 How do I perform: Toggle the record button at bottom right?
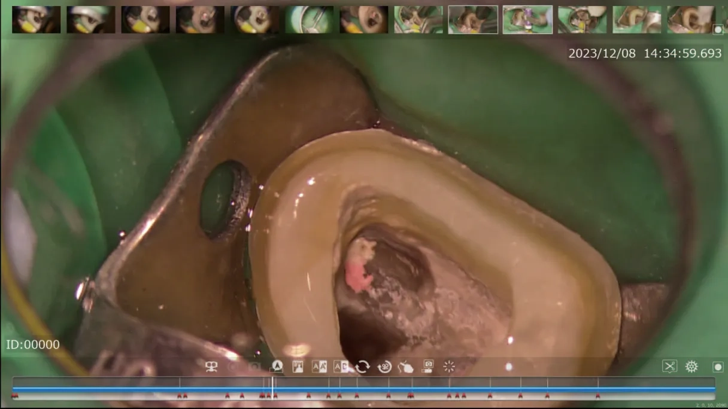[718, 367]
